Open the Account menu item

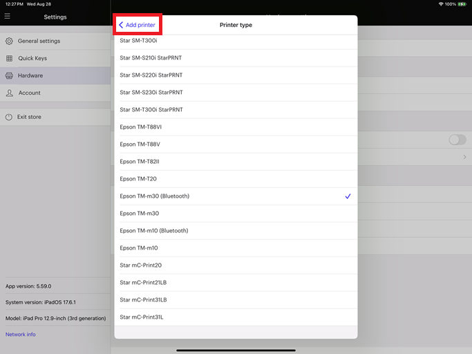(x=55, y=93)
